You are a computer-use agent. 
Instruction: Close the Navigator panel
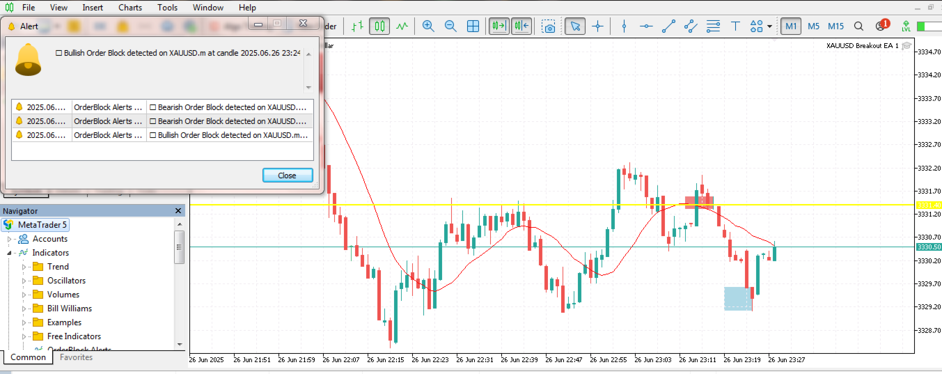pyautogui.click(x=178, y=211)
